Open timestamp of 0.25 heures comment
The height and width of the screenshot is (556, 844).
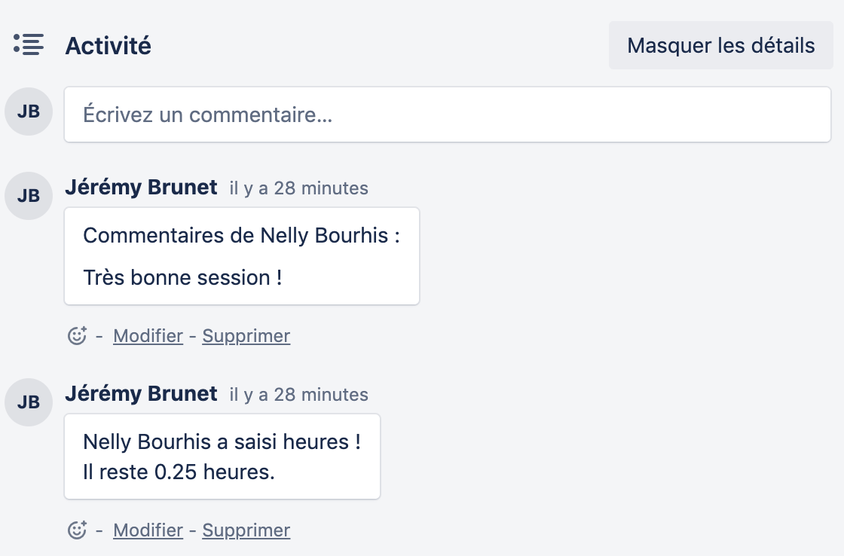298,395
